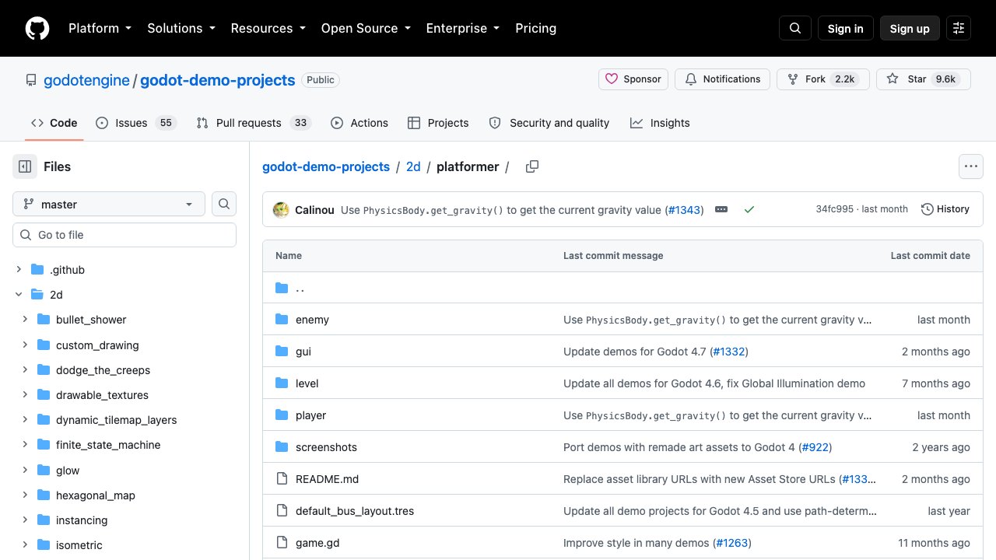
Task: Go to parent directory folder icon
Action: [282, 288]
